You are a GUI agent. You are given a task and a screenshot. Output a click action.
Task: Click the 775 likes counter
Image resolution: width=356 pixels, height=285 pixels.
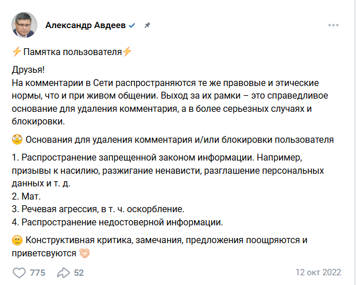click(37, 273)
